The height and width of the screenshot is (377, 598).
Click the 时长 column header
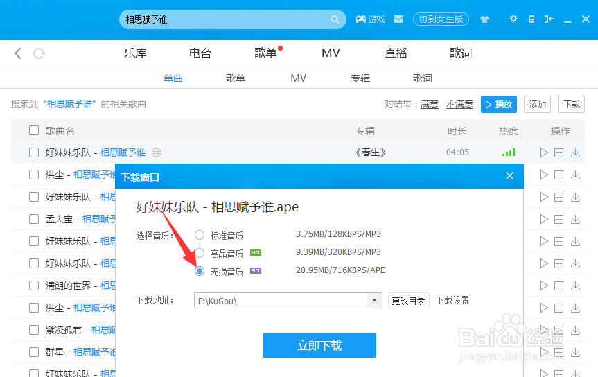[x=457, y=131]
